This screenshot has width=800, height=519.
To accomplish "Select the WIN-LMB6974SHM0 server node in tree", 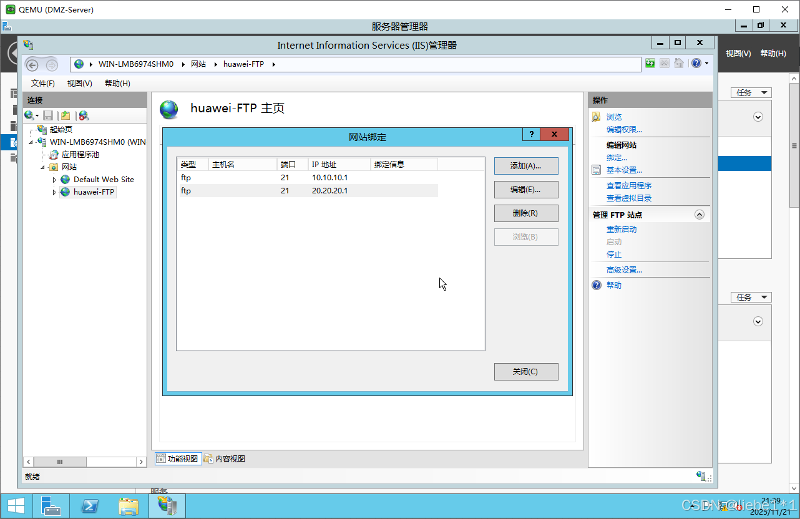I will [x=97, y=142].
